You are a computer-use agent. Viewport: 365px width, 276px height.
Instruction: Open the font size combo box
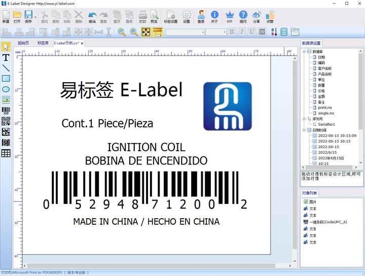pos(216,32)
